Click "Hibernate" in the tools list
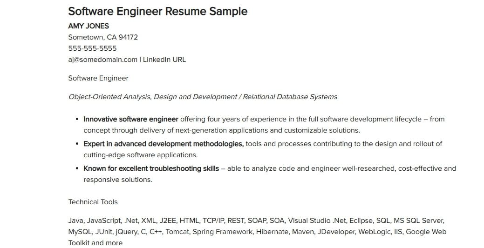This screenshot has width=484, height=248. click(x=272, y=232)
